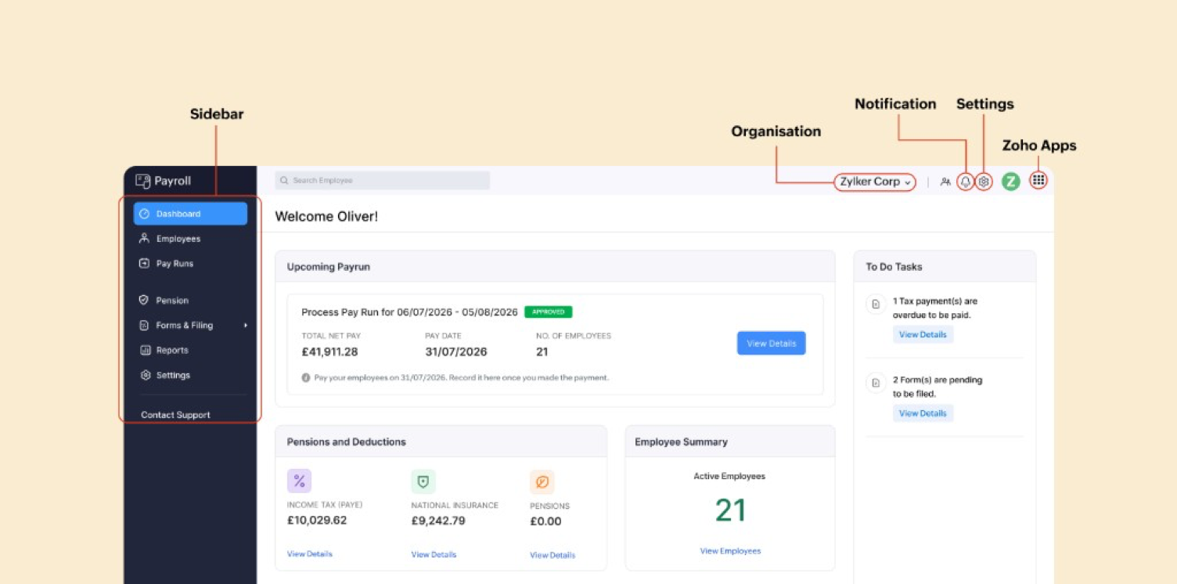
Task: Open View Details under National Insurance
Action: 434,555
